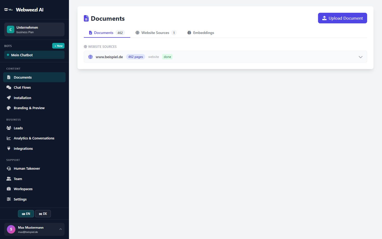Expand the Max Mustermann account menu
The width and height of the screenshot is (382, 239).
pos(34,229)
